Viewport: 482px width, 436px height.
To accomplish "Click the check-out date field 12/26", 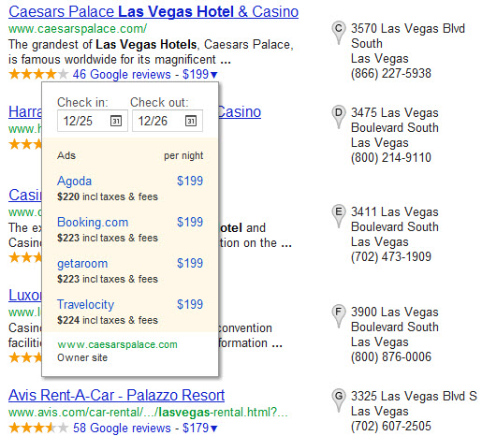I will click(168, 121).
